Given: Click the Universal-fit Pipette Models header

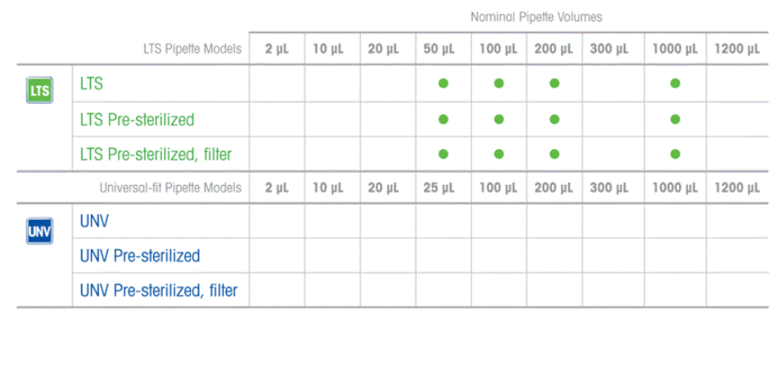Looking at the screenshot, I should coord(170,188).
